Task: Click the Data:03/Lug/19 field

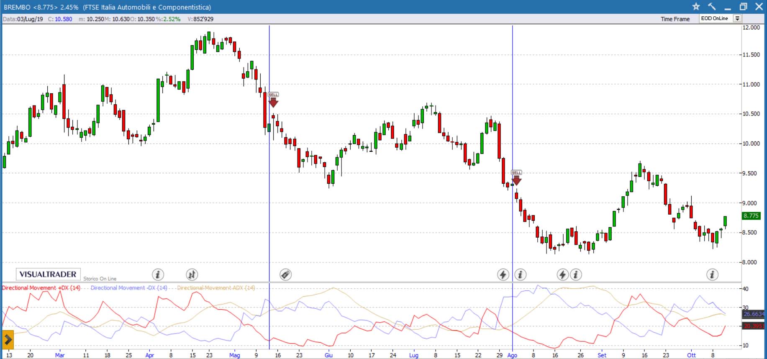Action: (x=23, y=19)
